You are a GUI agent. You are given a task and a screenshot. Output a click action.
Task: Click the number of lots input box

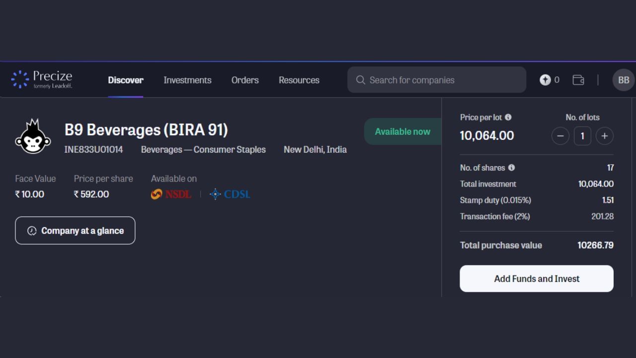point(582,136)
